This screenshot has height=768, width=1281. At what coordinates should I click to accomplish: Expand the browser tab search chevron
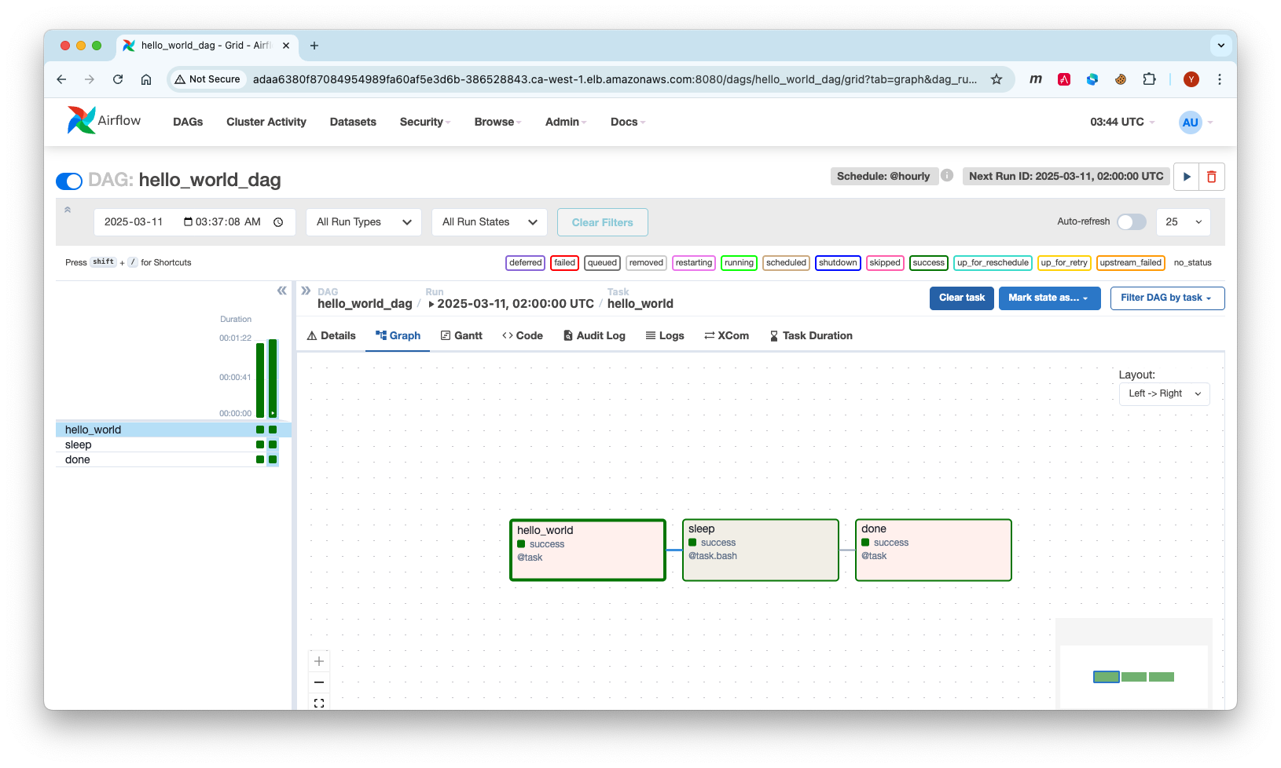point(1220,46)
